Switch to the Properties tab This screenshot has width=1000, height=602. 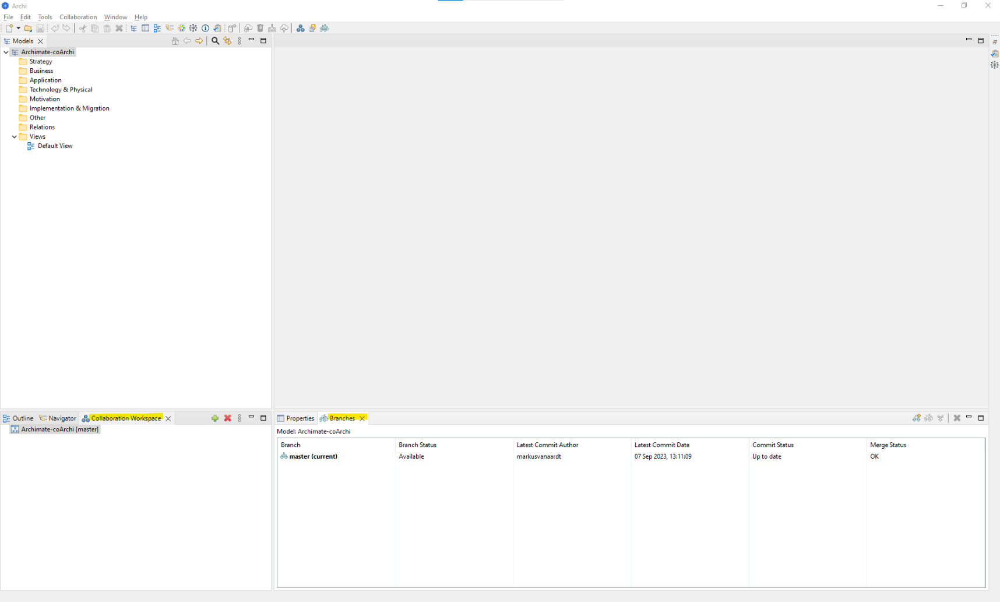pyautogui.click(x=299, y=418)
